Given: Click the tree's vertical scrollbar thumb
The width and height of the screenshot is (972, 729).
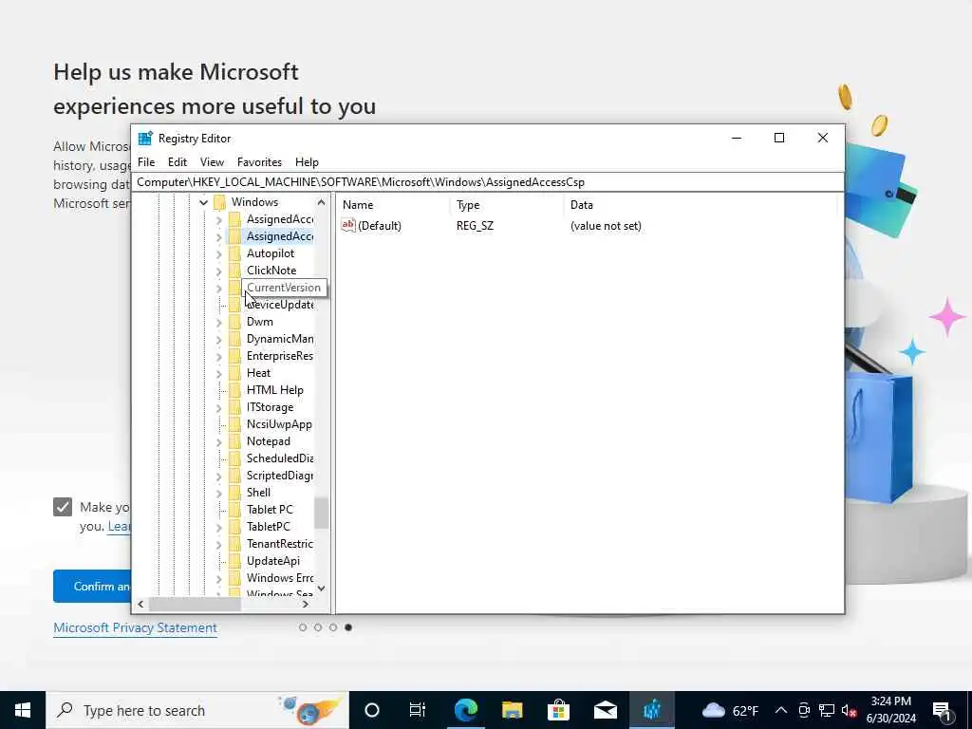Looking at the screenshot, I should (x=321, y=514).
